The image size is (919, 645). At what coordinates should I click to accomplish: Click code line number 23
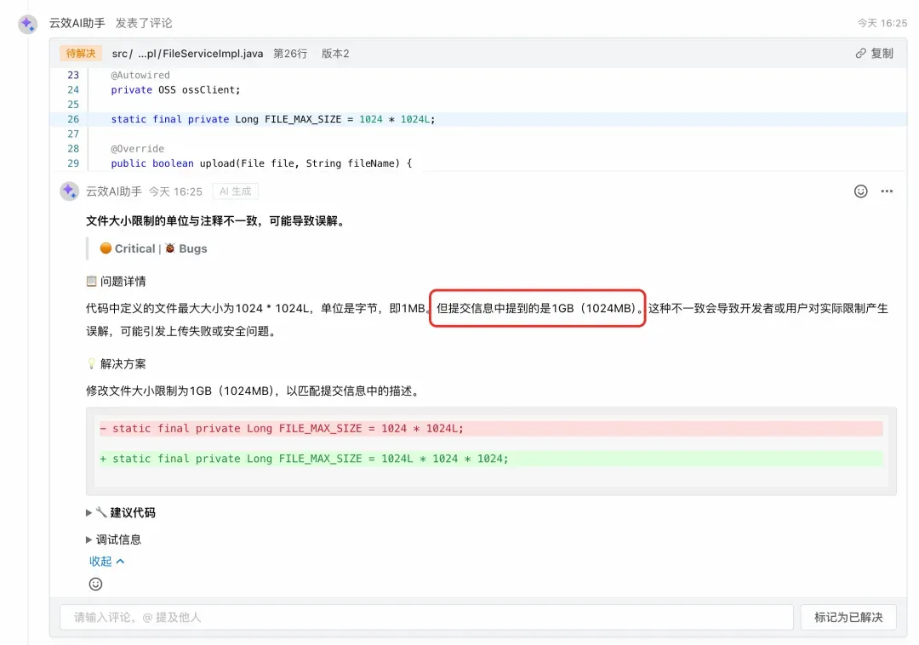pyautogui.click(x=73, y=75)
